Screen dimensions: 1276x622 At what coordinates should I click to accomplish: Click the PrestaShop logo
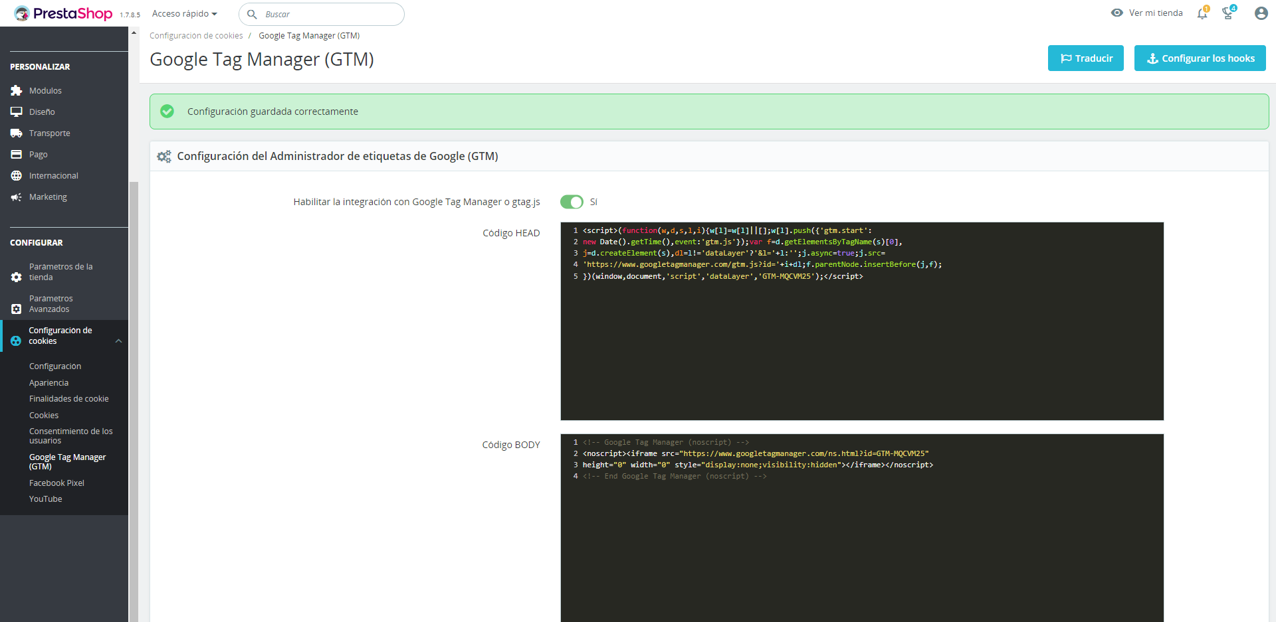click(64, 13)
